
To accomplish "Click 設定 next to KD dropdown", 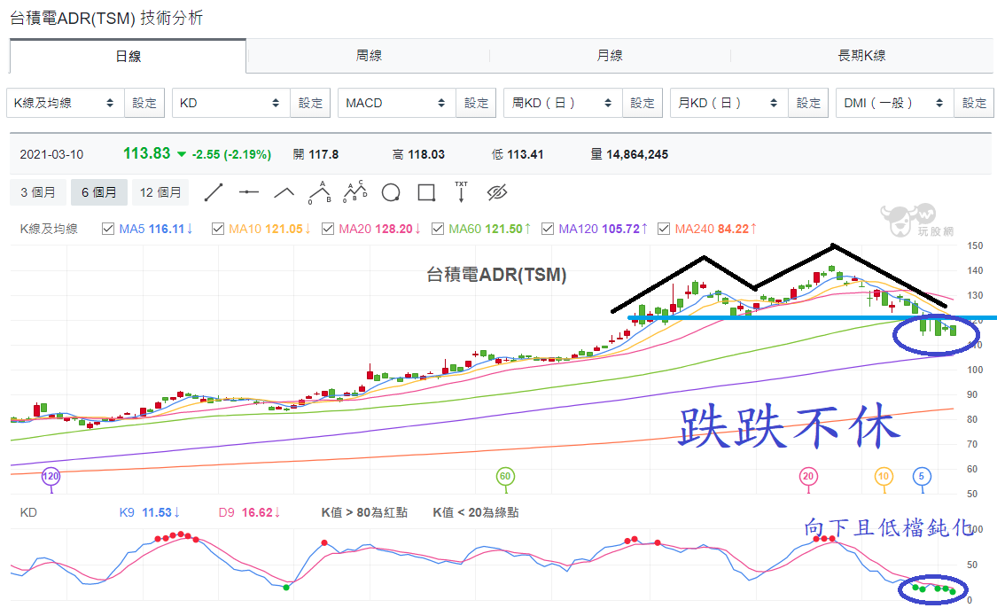I will click(x=310, y=103).
